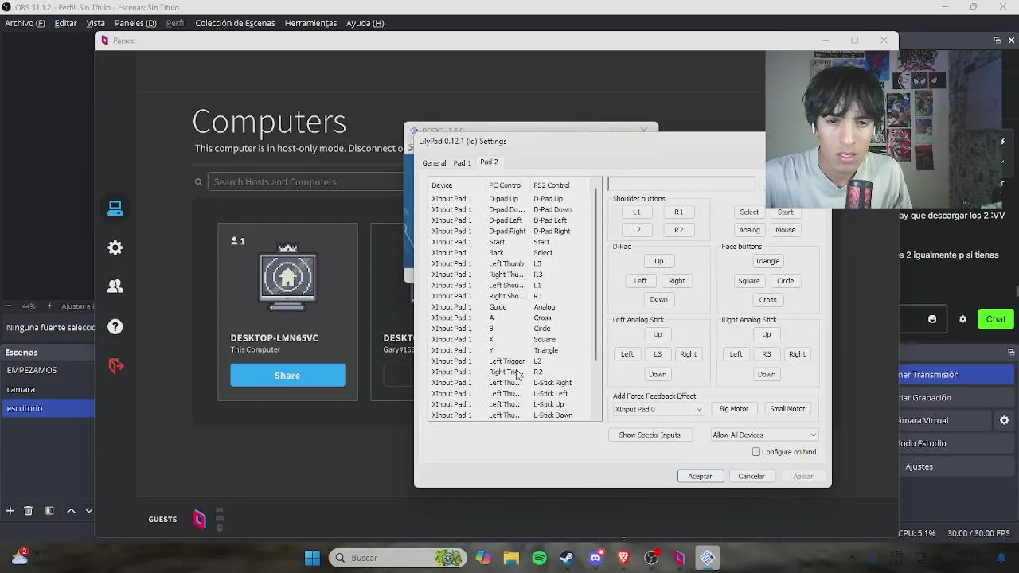Click Show Special Inputs button
The height and width of the screenshot is (573, 1019).
pos(650,435)
